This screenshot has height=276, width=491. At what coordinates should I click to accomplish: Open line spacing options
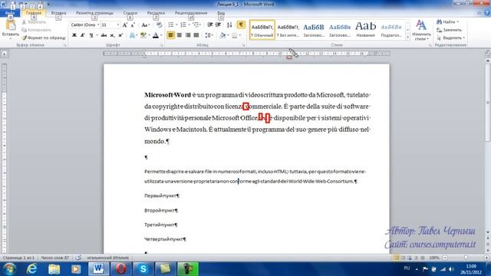[x=209, y=35]
